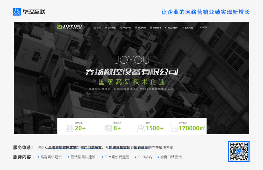263x170 pixels.
Task: Click the slogan 让企业的网络营销业绩实现新增长
Action: 206,12
